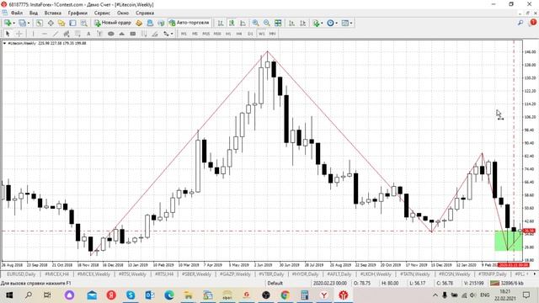Switch timeframe to D1

coord(250,34)
